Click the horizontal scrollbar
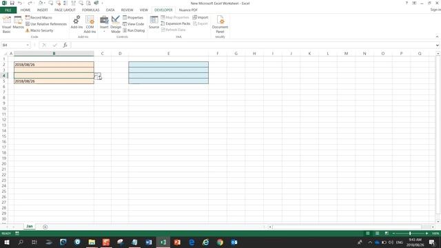 347,227
